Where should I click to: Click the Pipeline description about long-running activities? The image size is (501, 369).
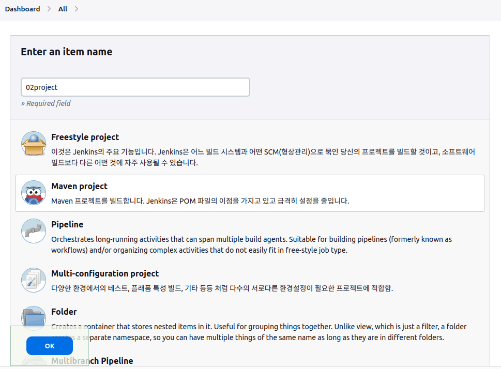(x=251, y=245)
